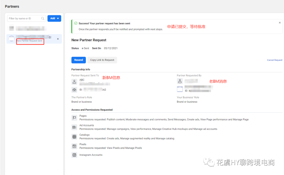284x175 pixels.
Task: Click the search magnifier icon in filter box
Action: (43, 18)
